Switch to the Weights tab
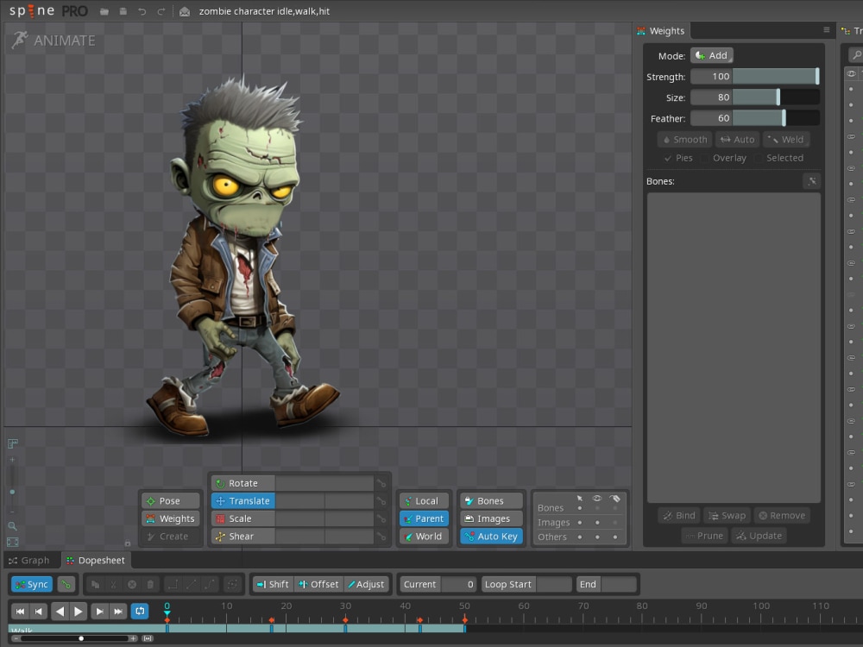Viewport: 863px width, 647px height. 662,31
